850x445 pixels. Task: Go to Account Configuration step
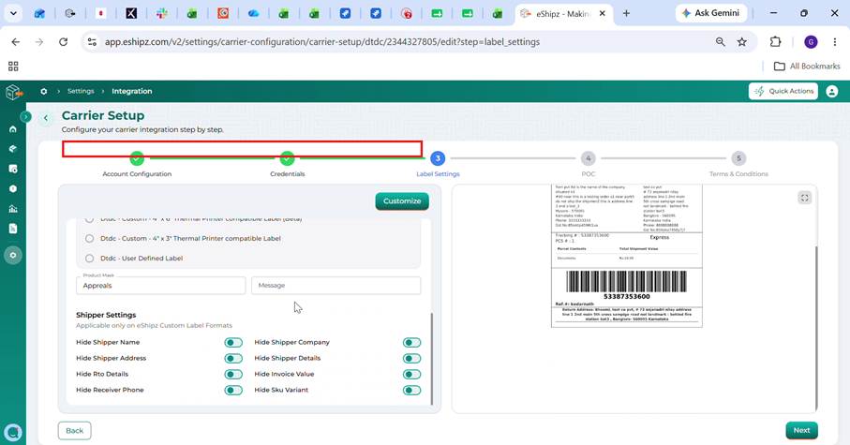(137, 159)
